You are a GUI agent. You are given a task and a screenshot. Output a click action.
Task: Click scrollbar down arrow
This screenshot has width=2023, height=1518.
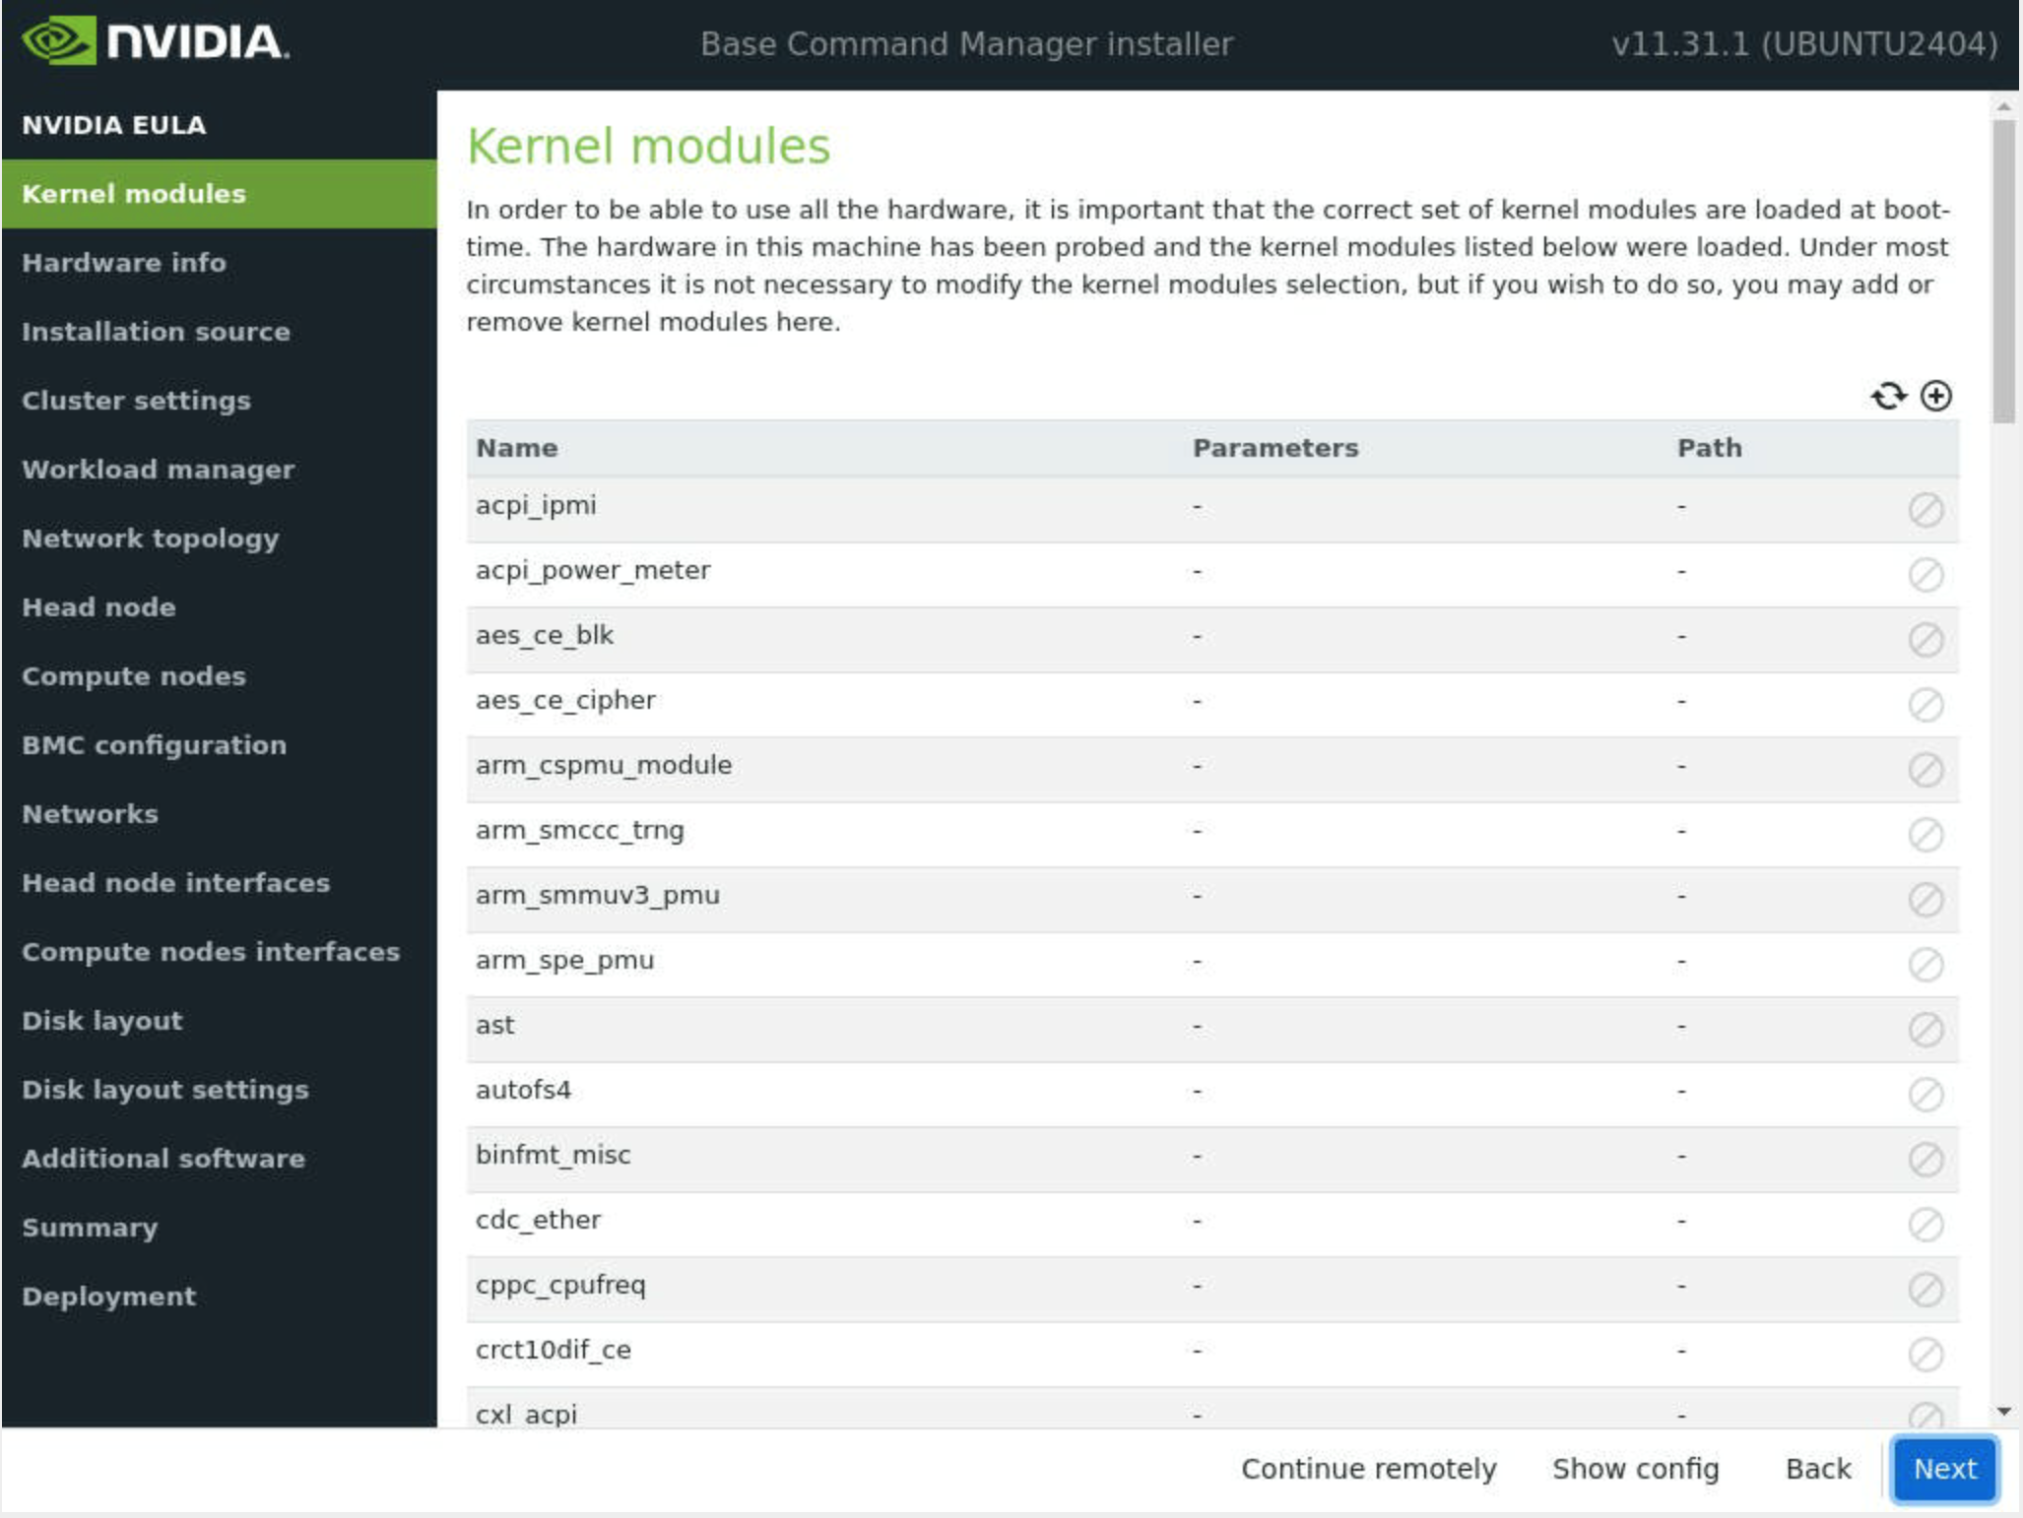pos(2003,1412)
